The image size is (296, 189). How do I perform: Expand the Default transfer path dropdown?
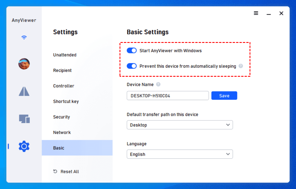(x=180, y=125)
